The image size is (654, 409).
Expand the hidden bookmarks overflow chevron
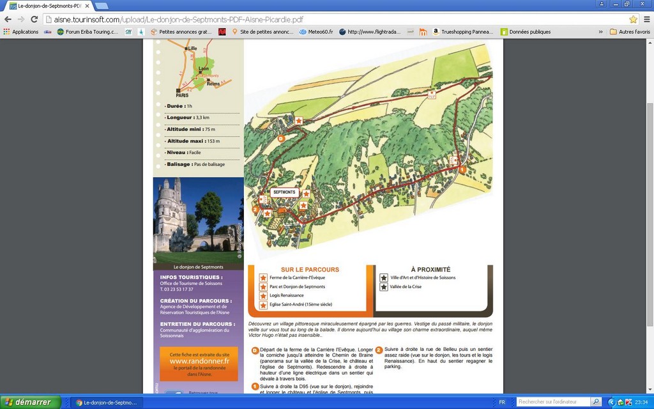pyautogui.click(x=600, y=31)
